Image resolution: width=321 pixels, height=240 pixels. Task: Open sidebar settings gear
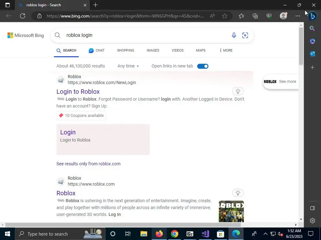312,221
